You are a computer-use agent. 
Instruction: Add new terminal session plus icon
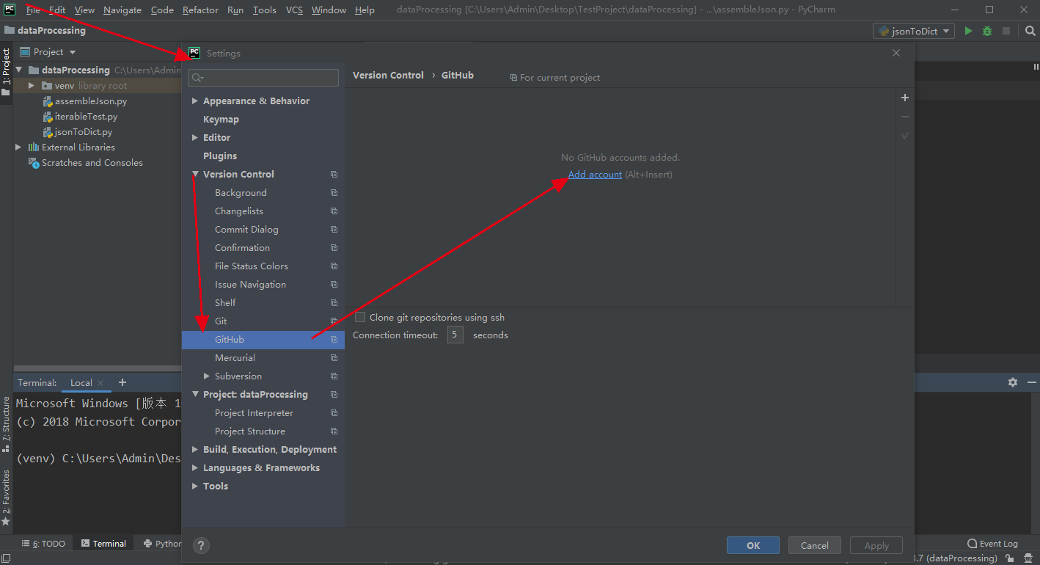tap(122, 382)
